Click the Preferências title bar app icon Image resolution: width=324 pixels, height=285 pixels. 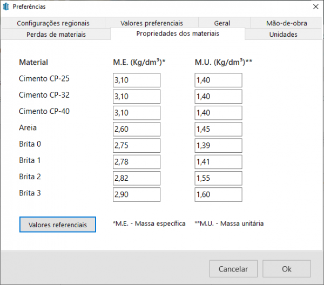point(6,6)
